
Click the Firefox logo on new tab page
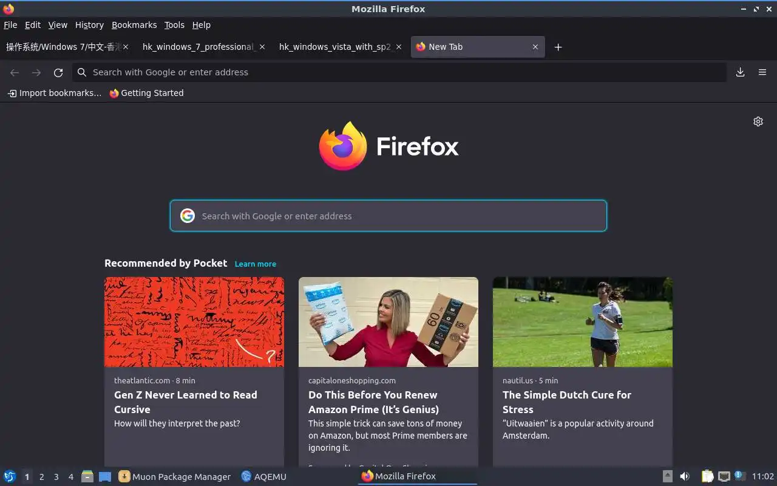point(388,146)
